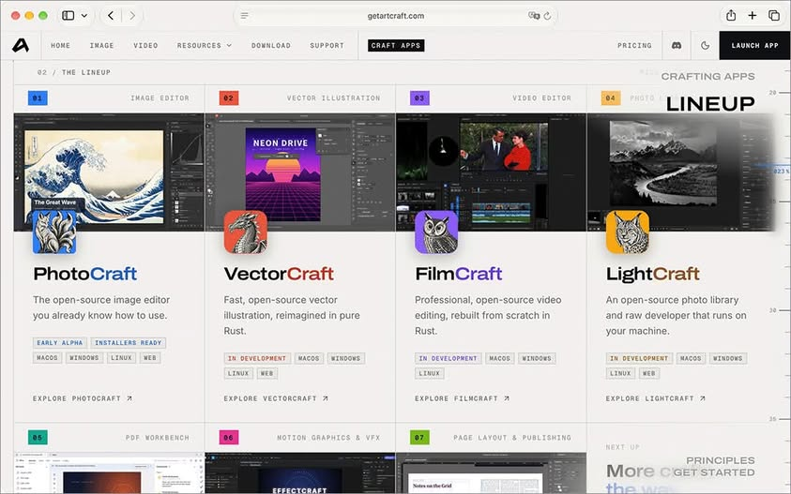Open the Image nav item
791x494 pixels.
tap(102, 45)
